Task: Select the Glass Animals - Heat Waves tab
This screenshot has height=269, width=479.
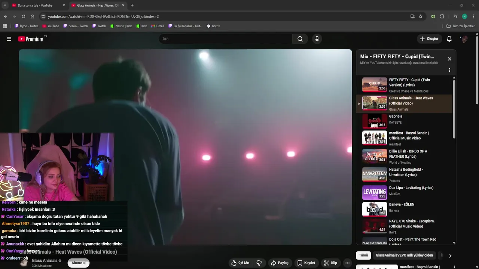Action: (x=98, y=5)
